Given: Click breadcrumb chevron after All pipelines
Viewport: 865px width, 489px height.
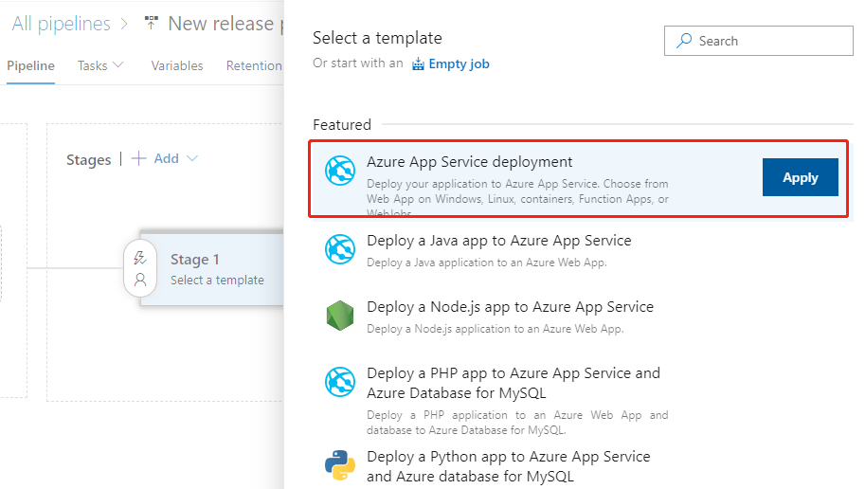Looking at the screenshot, I should tap(124, 24).
